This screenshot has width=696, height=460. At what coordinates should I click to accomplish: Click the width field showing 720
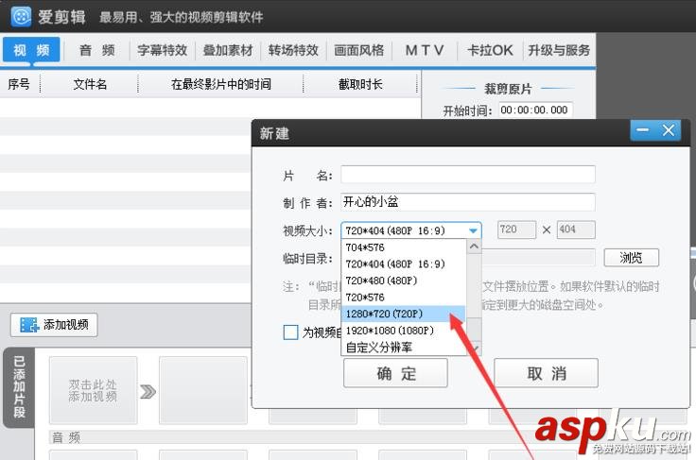point(516,230)
